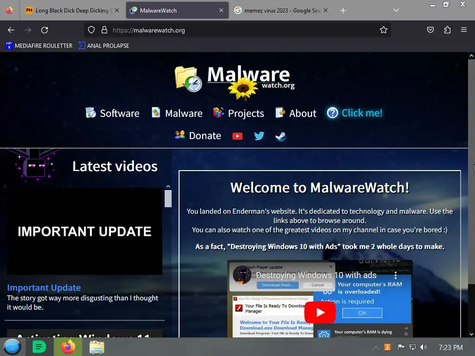Open the green notes app on taskbar
This screenshot has width=475, height=356.
pyautogui.click(x=39, y=347)
